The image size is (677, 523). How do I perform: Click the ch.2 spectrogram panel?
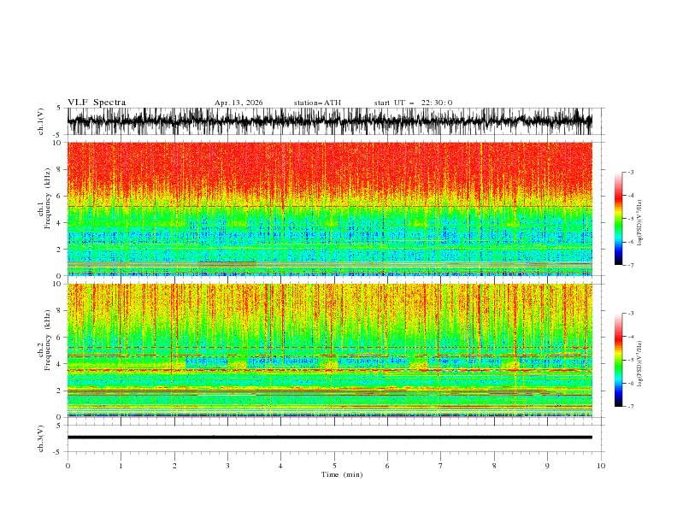(330, 350)
